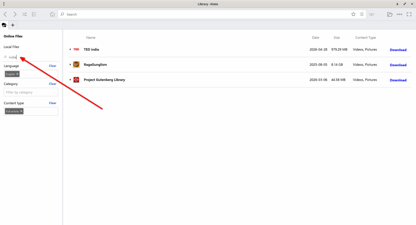Bookmark page with the star icon

coord(353,14)
